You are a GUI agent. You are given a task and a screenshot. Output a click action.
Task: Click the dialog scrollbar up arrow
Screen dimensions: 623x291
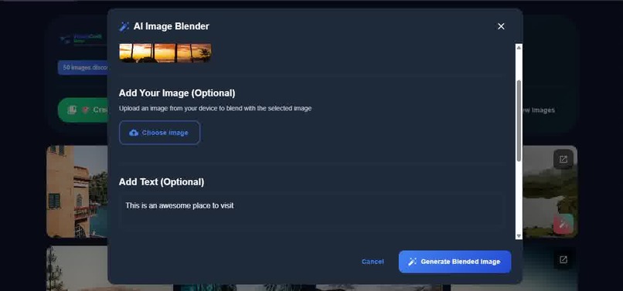tap(519, 47)
